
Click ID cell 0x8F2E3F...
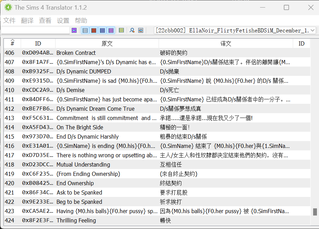[38, 220]
